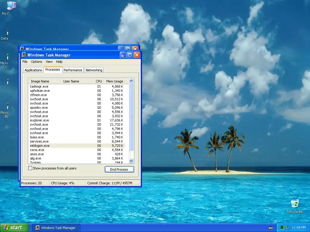Close the front Task Manager window
310x232 pixels.
click(137, 55)
